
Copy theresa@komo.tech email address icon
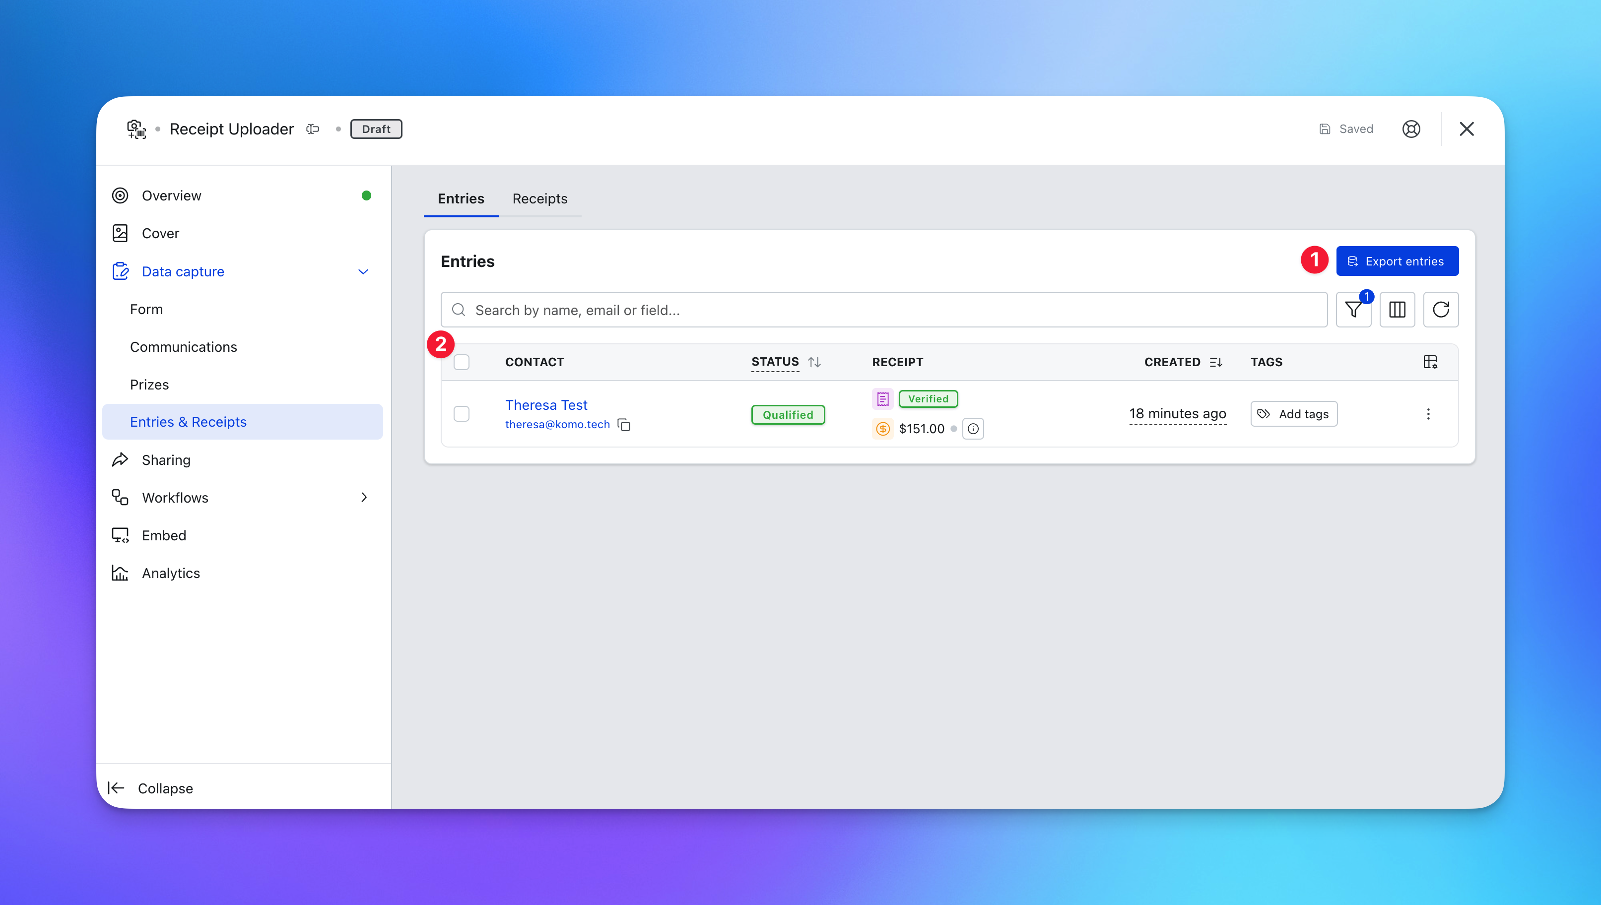point(624,425)
